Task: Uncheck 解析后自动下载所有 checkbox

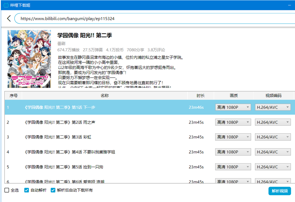Action: (53, 190)
